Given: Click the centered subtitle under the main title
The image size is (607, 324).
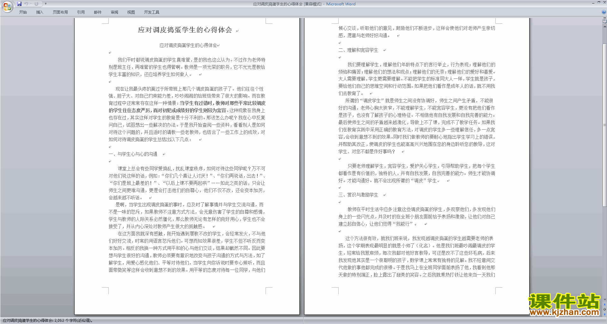Looking at the screenshot, I should (188, 45).
